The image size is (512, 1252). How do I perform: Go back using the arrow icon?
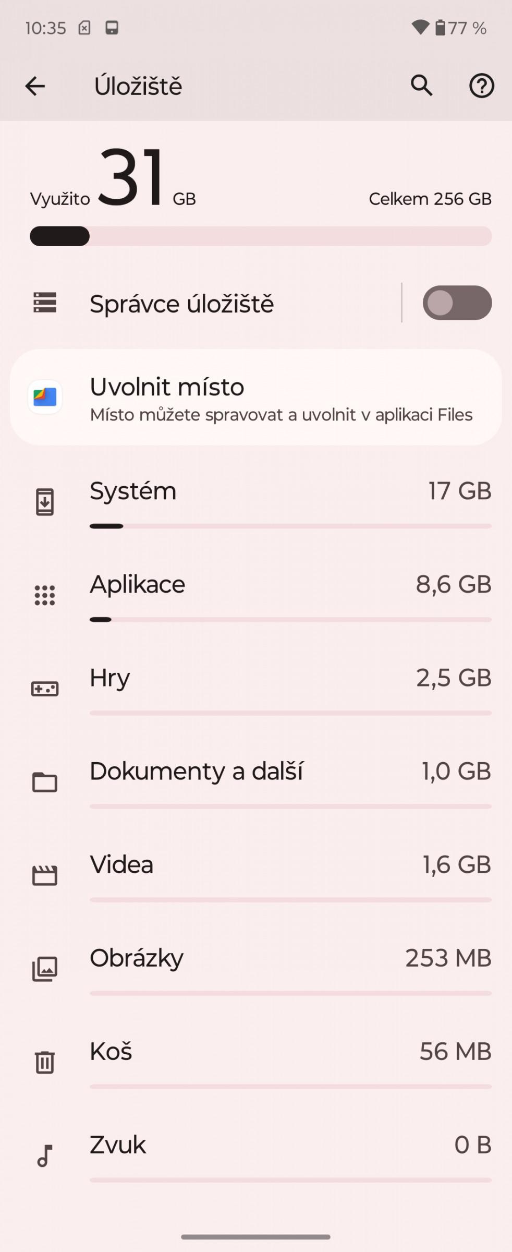(x=35, y=86)
